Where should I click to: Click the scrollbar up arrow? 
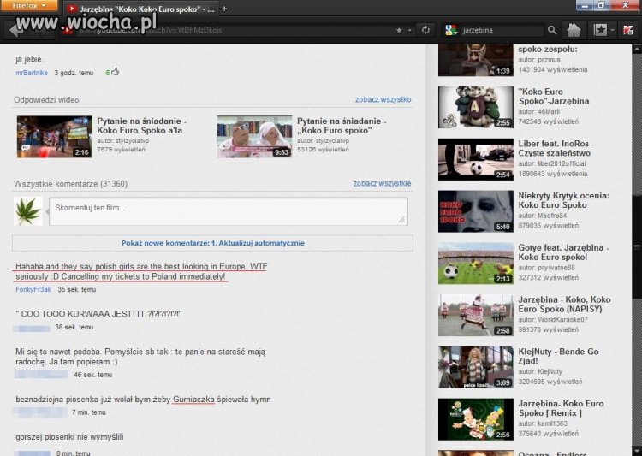pyautogui.click(x=637, y=49)
